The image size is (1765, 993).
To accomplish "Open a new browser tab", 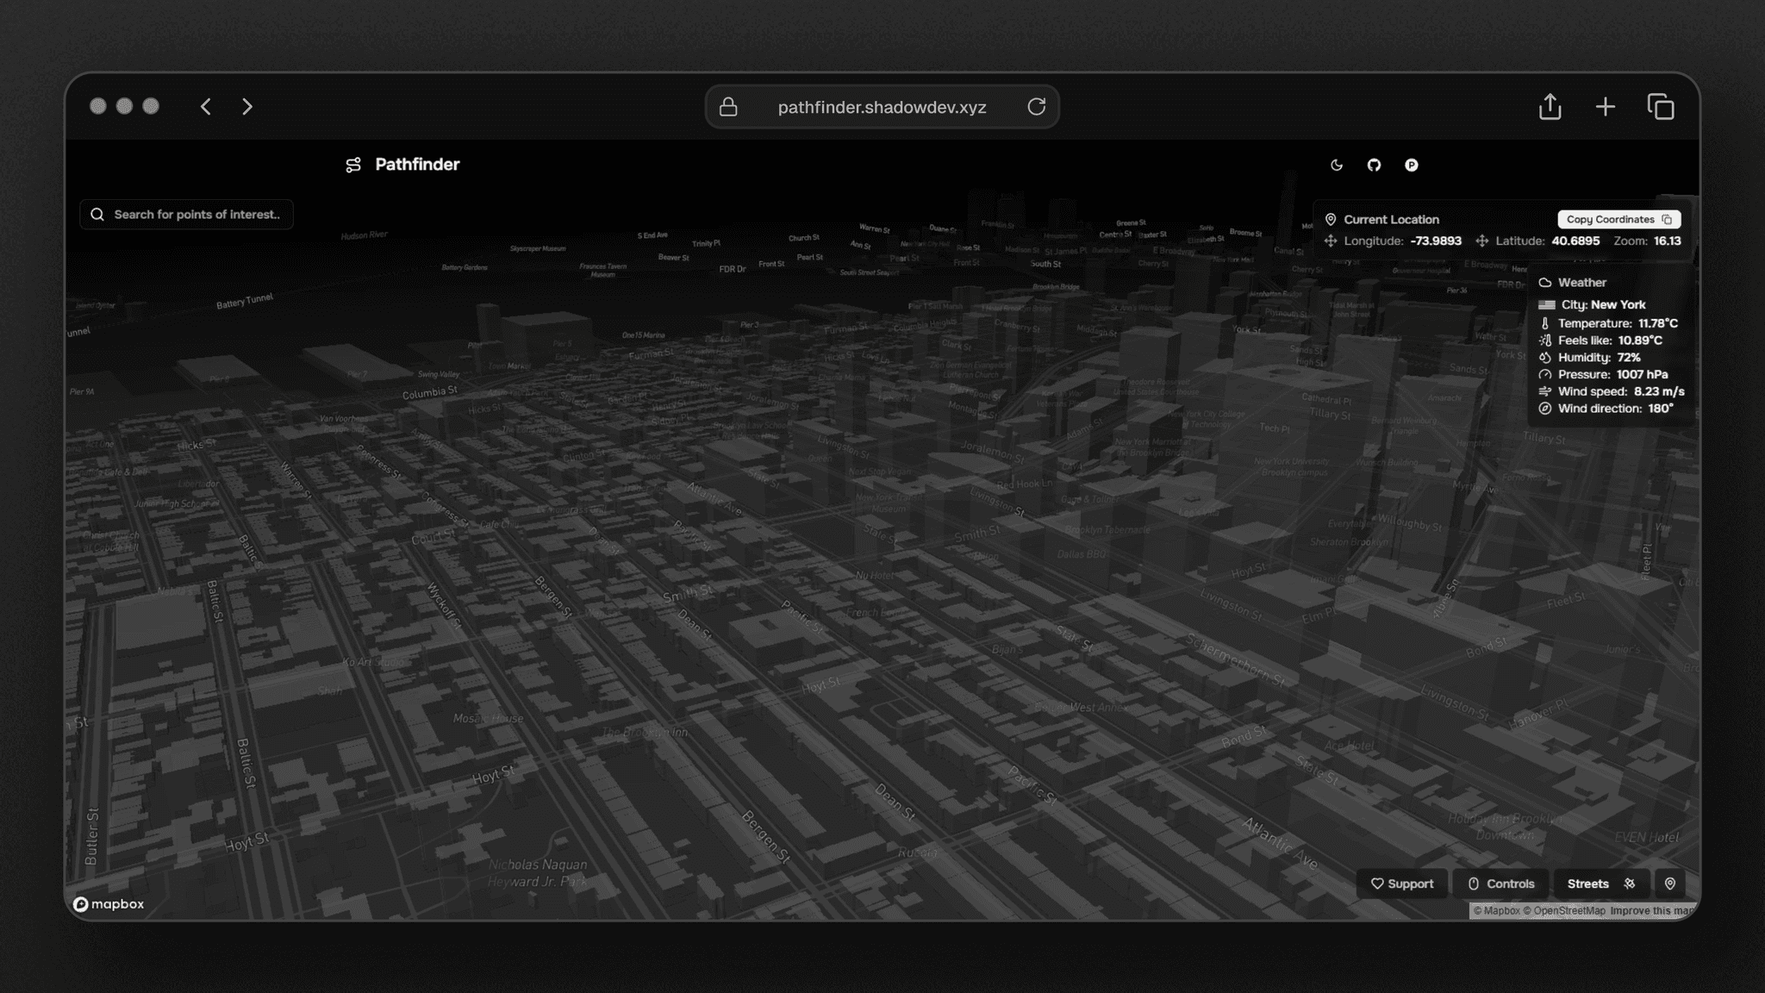I will point(1605,107).
